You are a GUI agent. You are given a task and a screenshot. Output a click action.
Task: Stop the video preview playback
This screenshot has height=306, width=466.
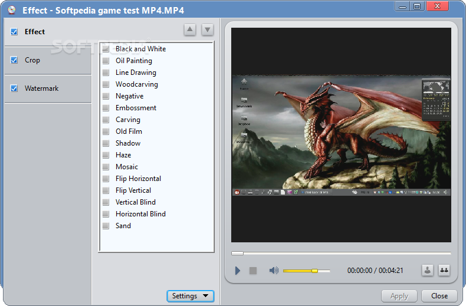(x=253, y=271)
